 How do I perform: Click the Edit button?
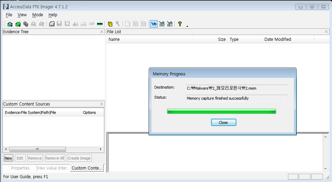(20, 158)
